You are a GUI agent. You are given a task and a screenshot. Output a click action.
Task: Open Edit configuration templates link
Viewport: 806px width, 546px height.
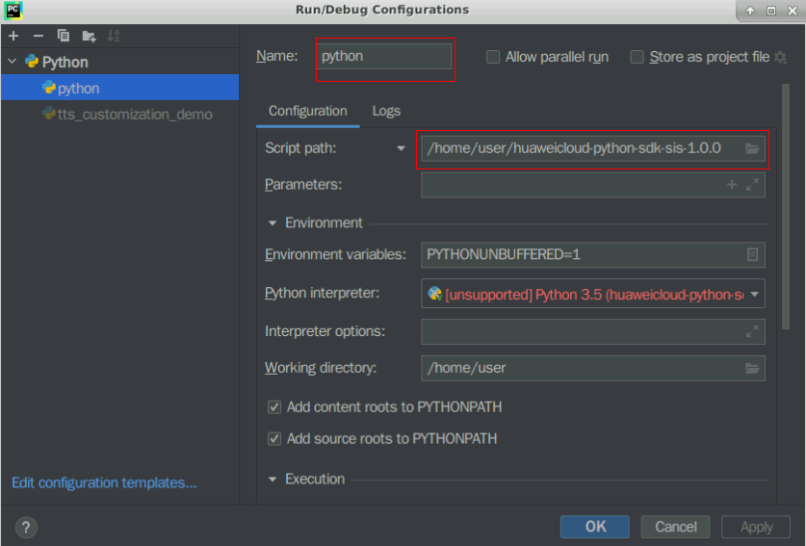(104, 482)
